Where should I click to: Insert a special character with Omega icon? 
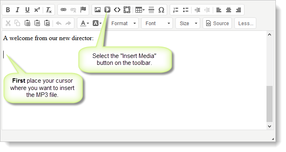[161, 10]
